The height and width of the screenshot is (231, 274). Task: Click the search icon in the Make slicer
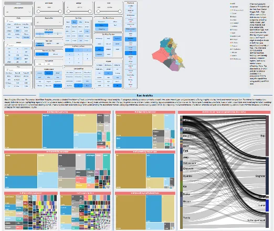point(7,21)
